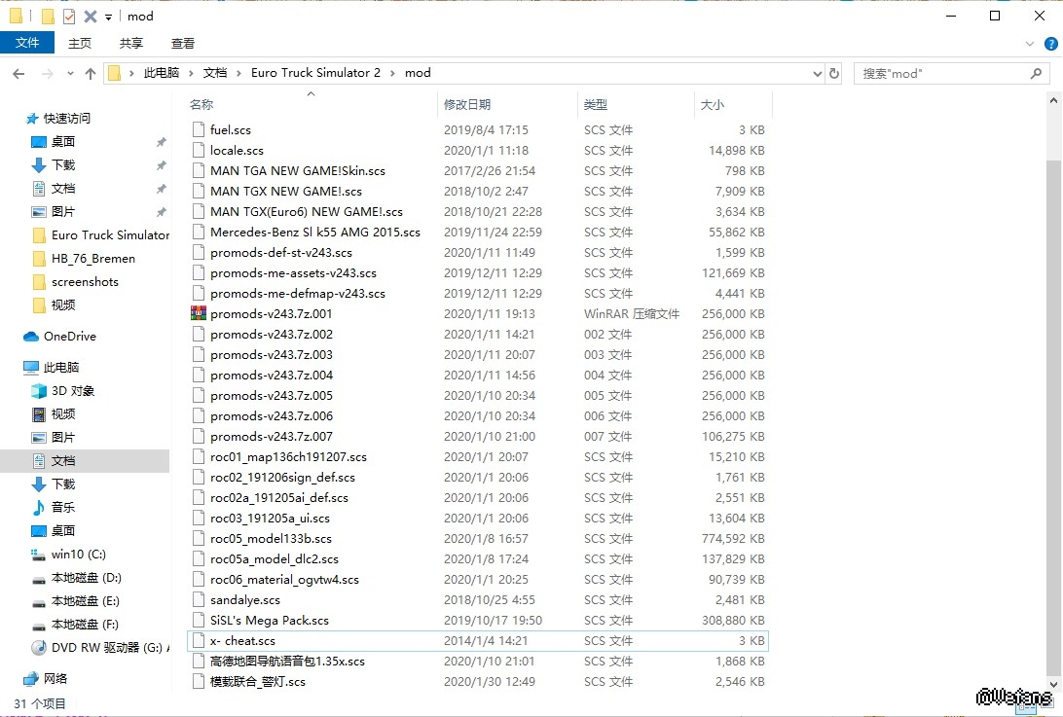Click the 3D Objects folder icon
Image resolution: width=1063 pixels, height=717 pixels.
point(39,391)
